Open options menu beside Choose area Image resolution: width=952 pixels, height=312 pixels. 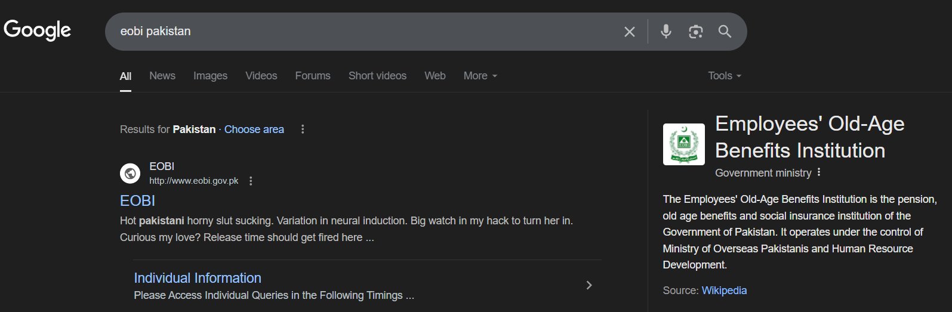coord(303,129)
